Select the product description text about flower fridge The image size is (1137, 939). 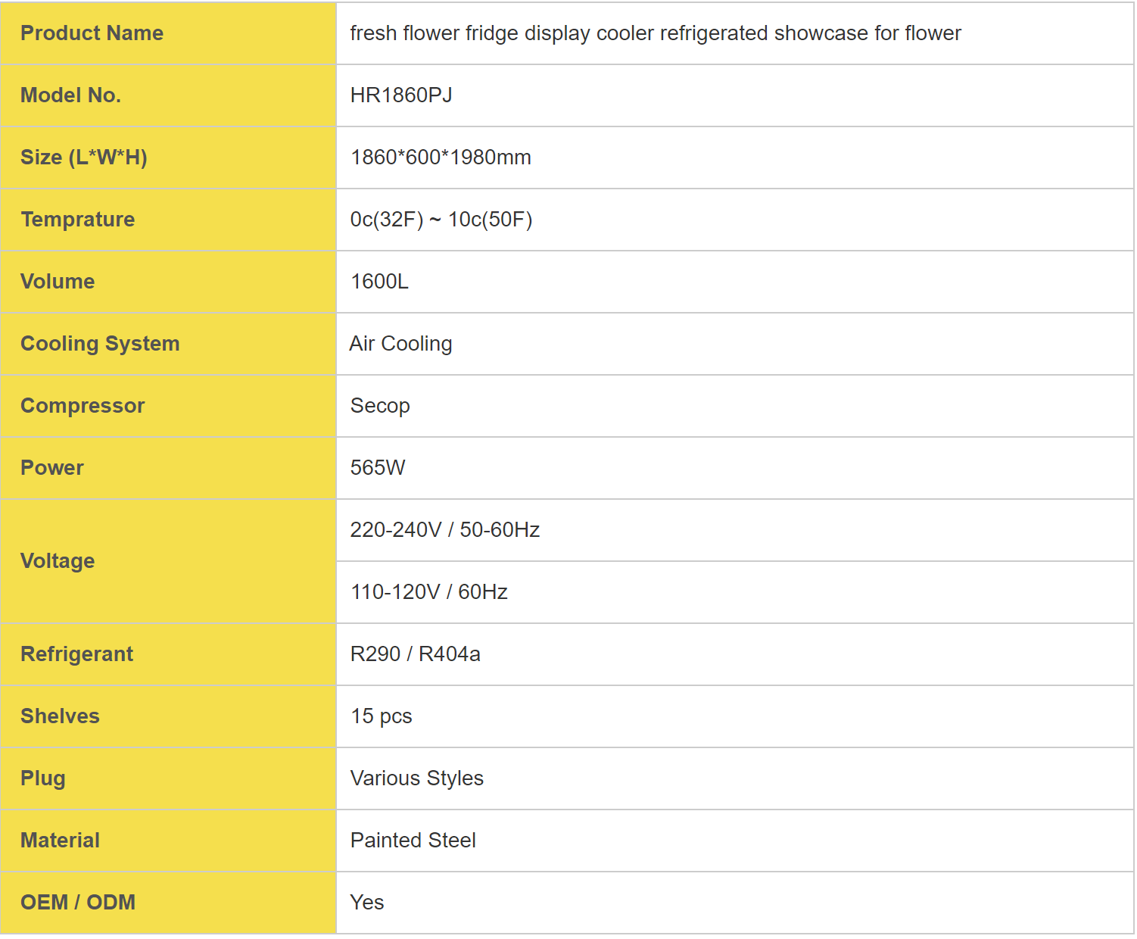tap(655, 33)
